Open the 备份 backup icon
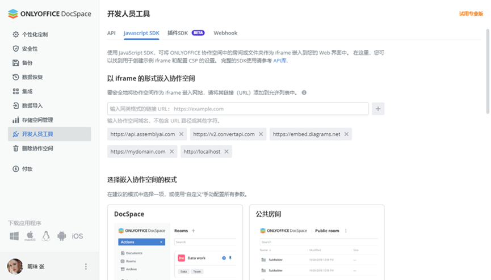491x280 pixels. pos(16,63)
